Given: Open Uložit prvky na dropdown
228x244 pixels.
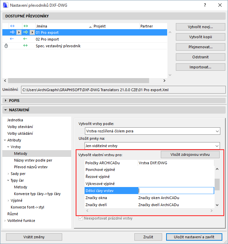Looking at the screenshot, I should pos(152,146).
